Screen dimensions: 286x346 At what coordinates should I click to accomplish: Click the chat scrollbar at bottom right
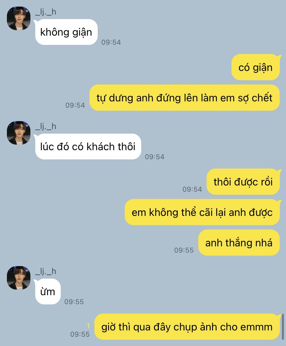[283, 327]
